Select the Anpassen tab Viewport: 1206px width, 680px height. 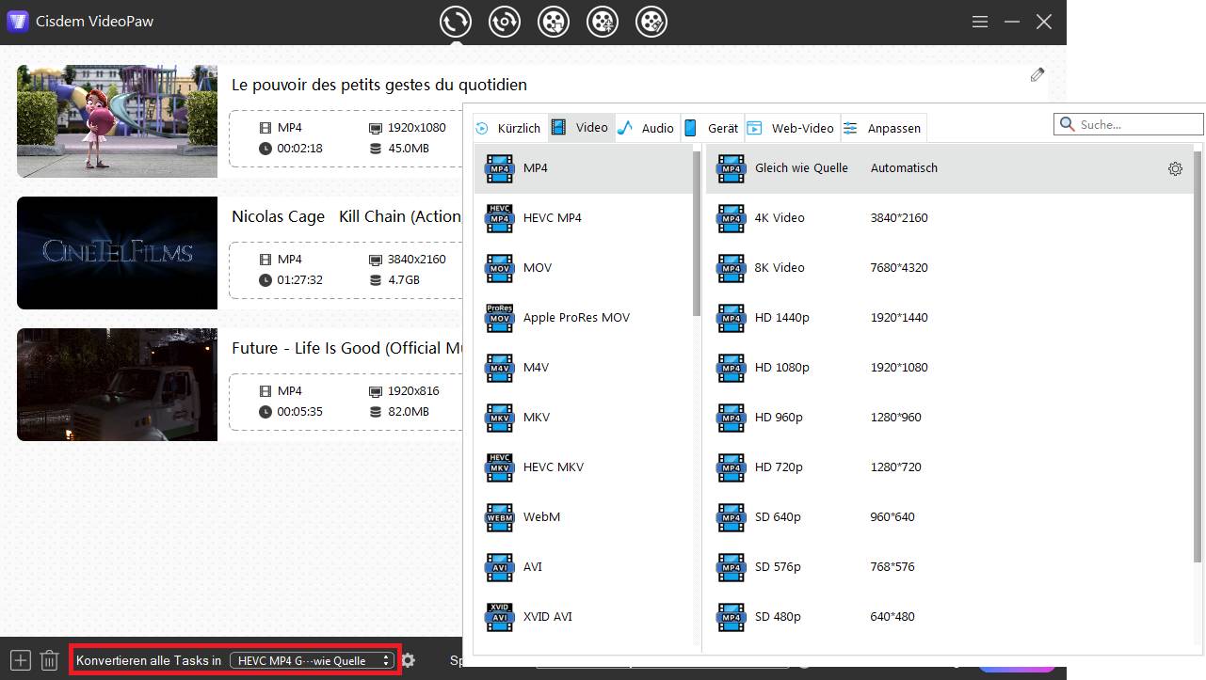(x=883, y=128)
